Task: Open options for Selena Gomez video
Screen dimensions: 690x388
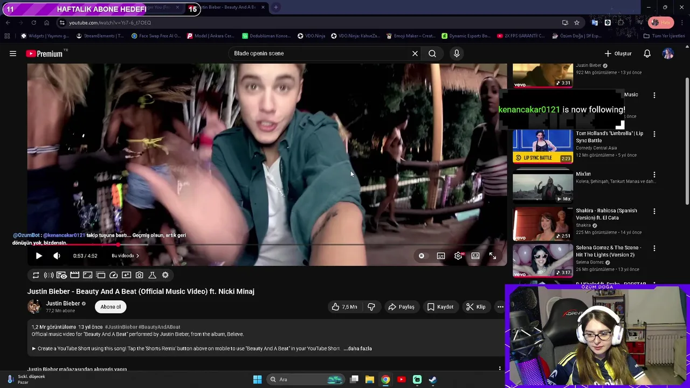Action: (x=654, y=248)
